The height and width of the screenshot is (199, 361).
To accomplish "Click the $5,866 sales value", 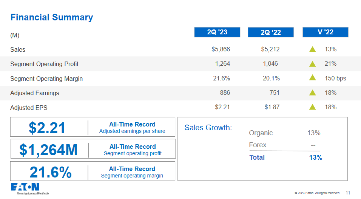I will (221, 49).
